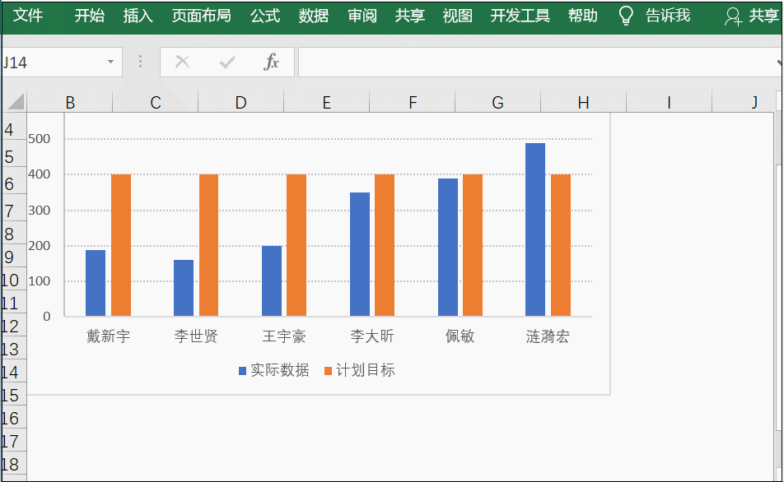784x482 pixels.
Task: Click the 300 vertical axis value
Action: pyautogui.click(x=39, y=210)
